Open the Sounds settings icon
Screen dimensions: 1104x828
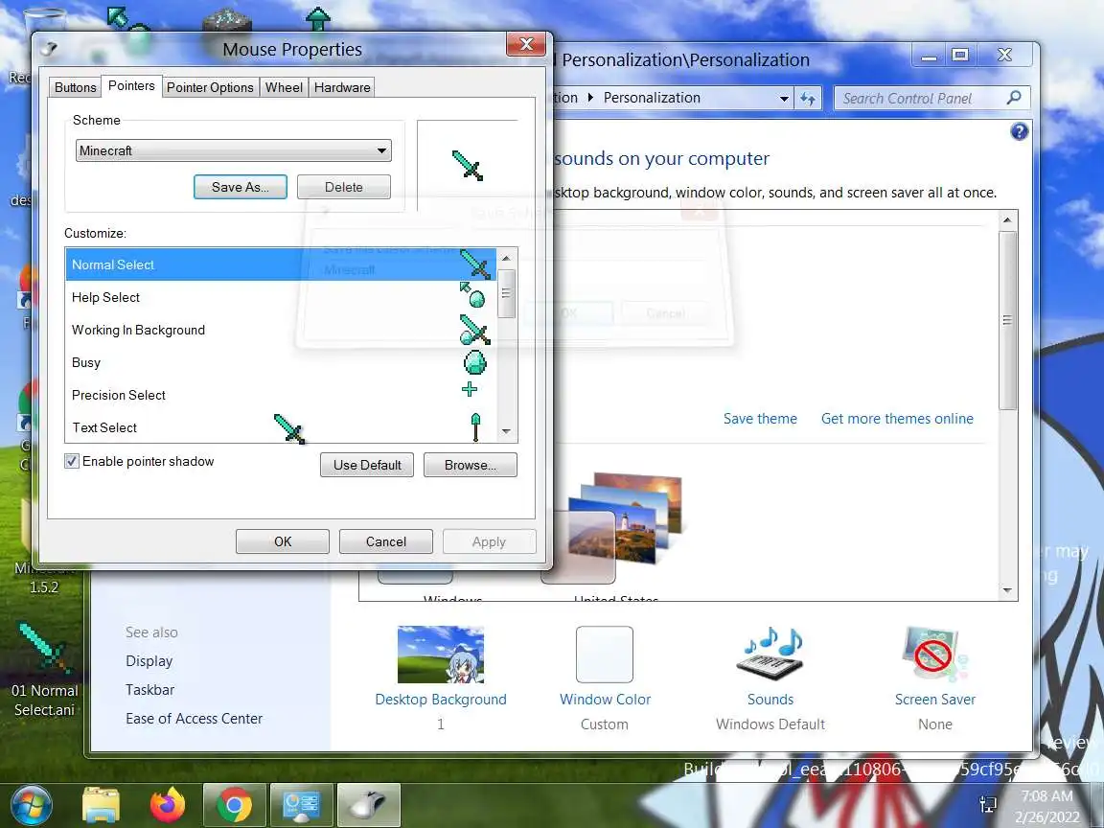[x=770, y=655]
